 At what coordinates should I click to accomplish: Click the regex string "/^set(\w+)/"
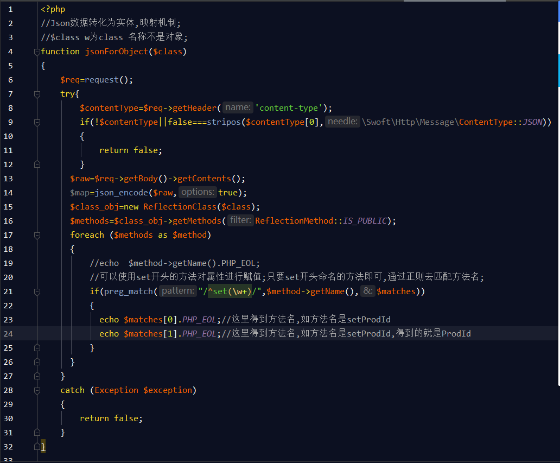[230, 292]
